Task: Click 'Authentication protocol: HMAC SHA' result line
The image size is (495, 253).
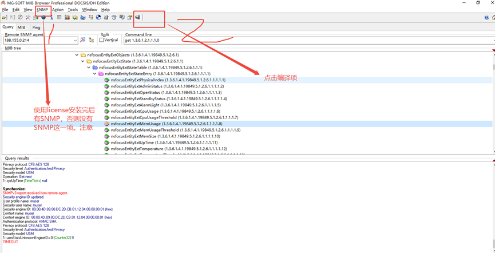Action: click(29, 222)
